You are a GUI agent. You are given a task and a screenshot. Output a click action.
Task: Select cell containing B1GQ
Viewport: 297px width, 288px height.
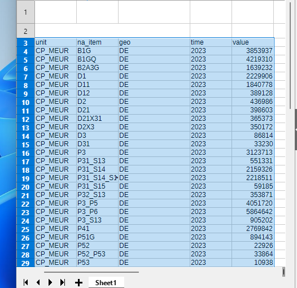tap(97, 59)
